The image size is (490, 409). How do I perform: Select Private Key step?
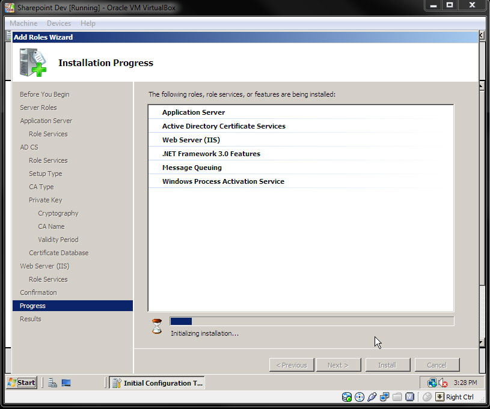[46, 200]
